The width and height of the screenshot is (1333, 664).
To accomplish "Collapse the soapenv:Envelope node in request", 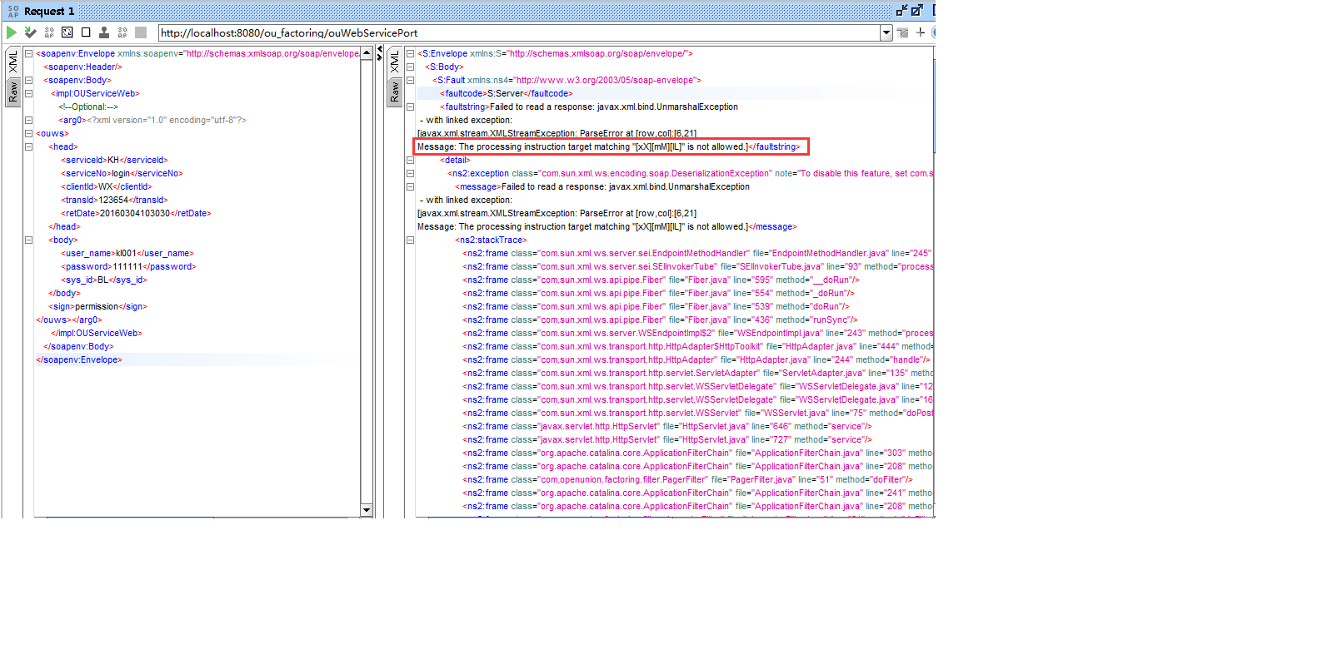I will (28, 53).
